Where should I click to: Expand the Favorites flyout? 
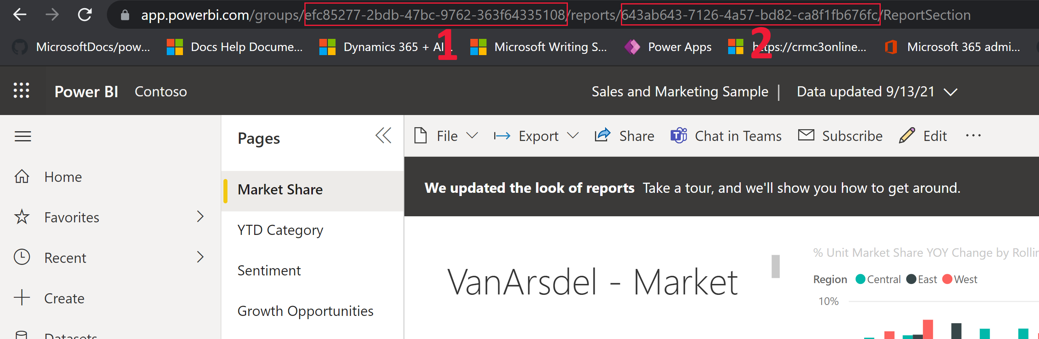click(x=200, y=217)
